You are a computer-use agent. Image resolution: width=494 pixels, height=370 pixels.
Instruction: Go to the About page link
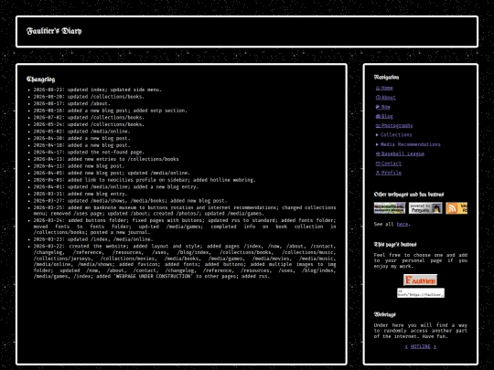385,98
